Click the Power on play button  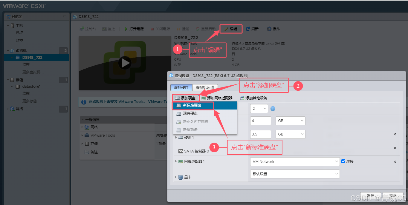pos(134,29)
